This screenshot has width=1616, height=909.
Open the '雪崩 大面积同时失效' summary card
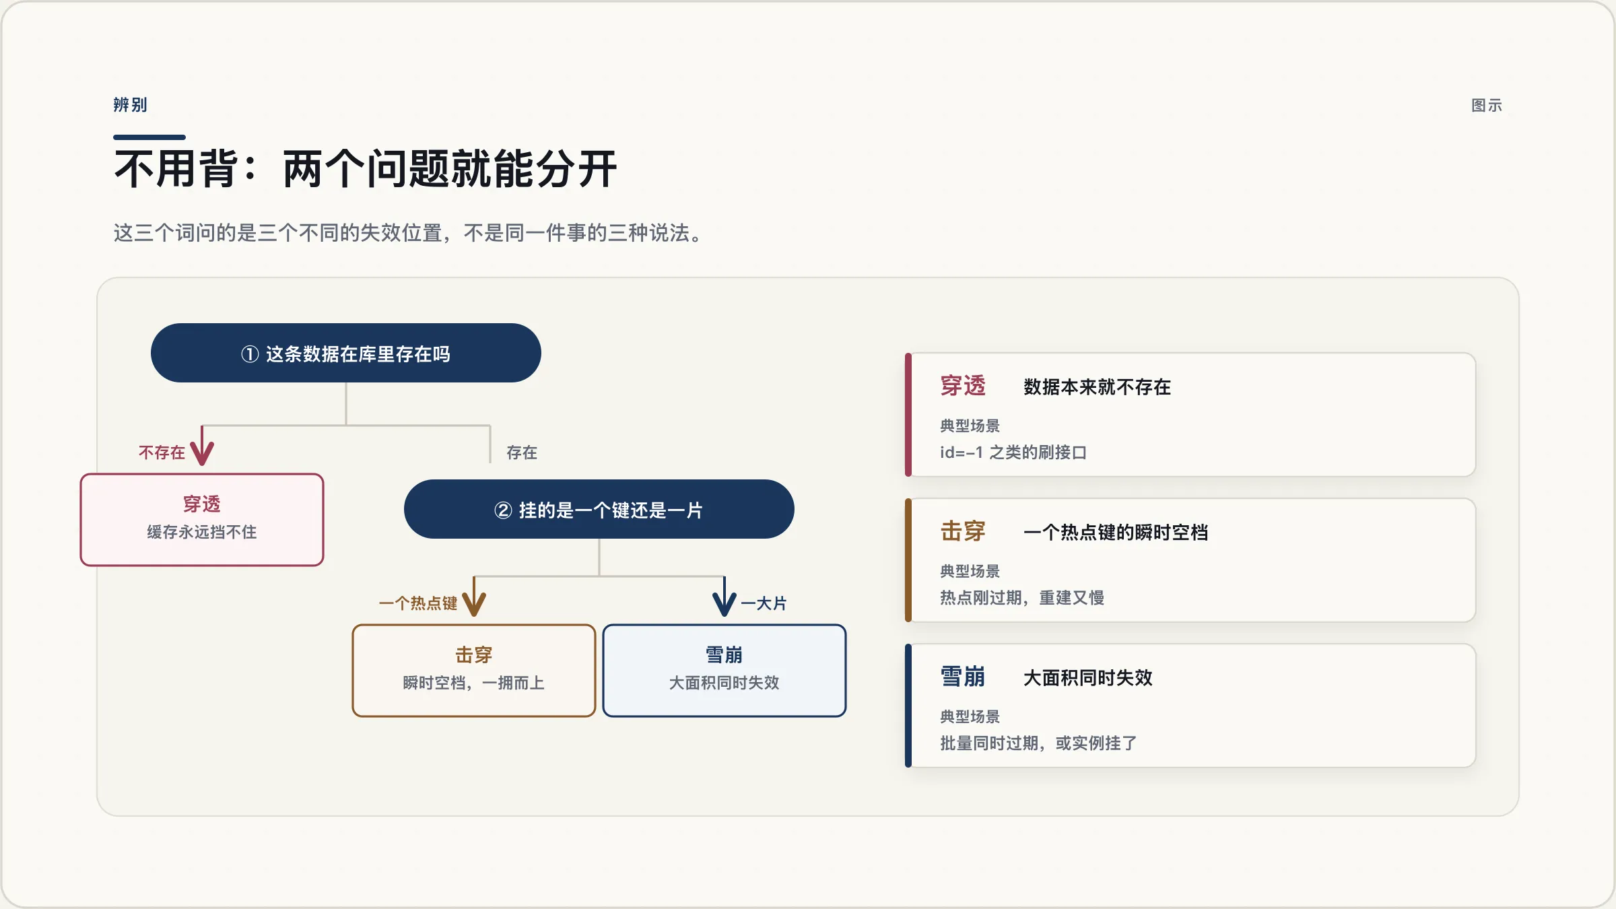coord(1190,706)
